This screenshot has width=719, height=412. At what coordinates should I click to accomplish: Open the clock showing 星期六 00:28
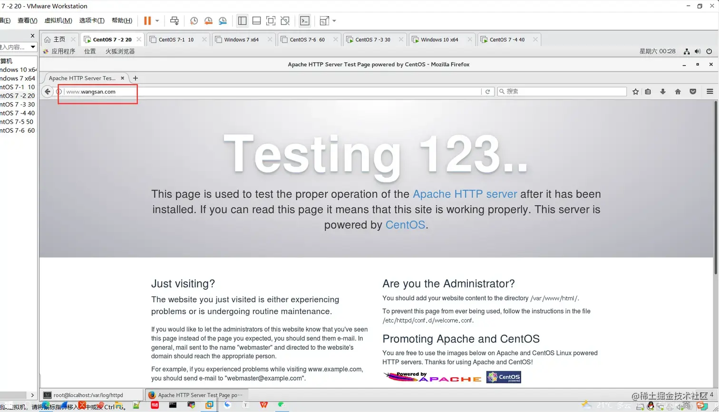tap(657, 51)
